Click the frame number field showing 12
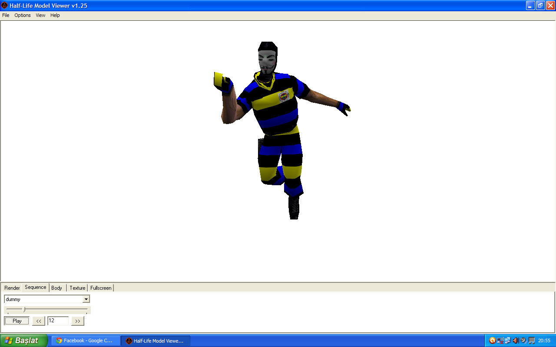This screenshot has width=556, height=347. point(58,321)
